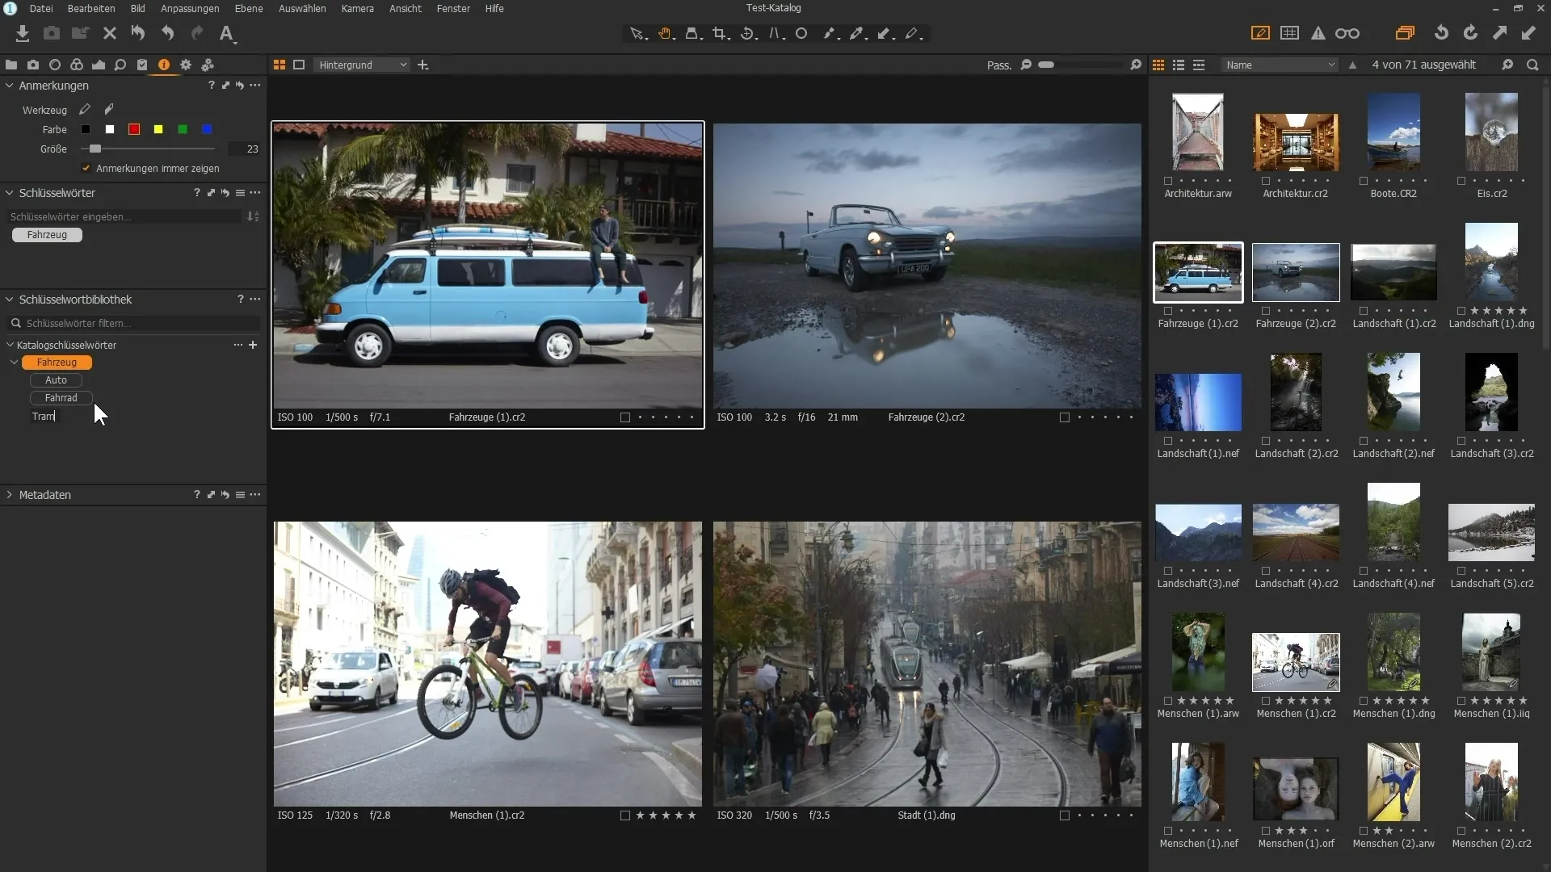1551x872 pixels.
Task: Click the camera Capture icon in toolbar
Action: point(52,33)
